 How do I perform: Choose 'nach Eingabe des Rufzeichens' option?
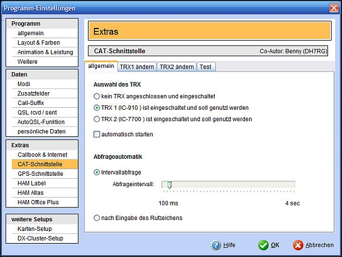click(96, 218)
